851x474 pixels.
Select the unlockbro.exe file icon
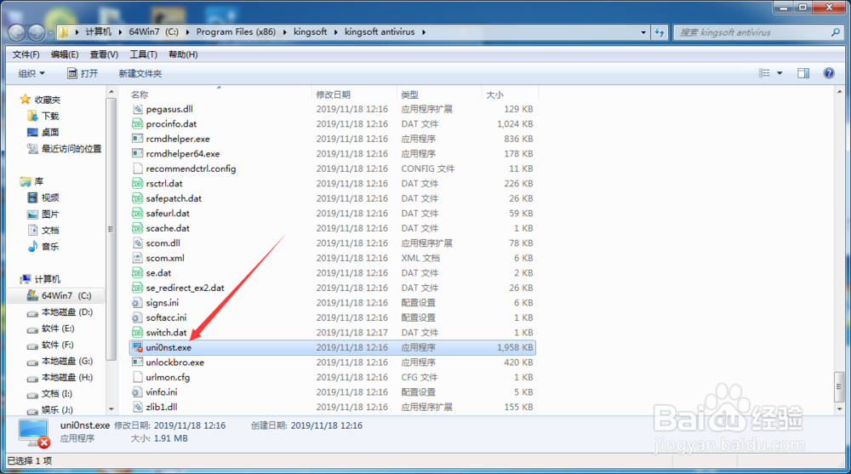(x=137, y=363)
